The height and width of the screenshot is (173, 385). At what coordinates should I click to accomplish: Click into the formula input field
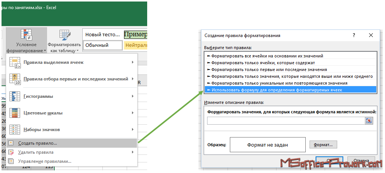click(285, 120)
